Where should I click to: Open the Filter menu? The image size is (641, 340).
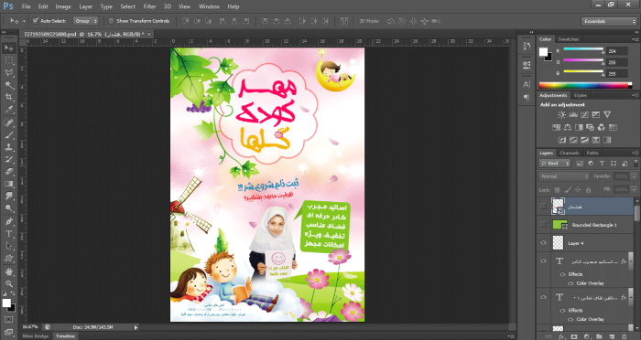click(x=149, y=6)
